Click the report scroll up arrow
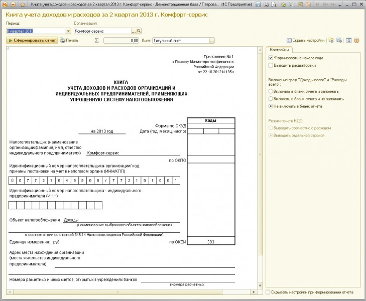Image resolution: width=366 pixels, height=301 pixels. pos(260,50)
